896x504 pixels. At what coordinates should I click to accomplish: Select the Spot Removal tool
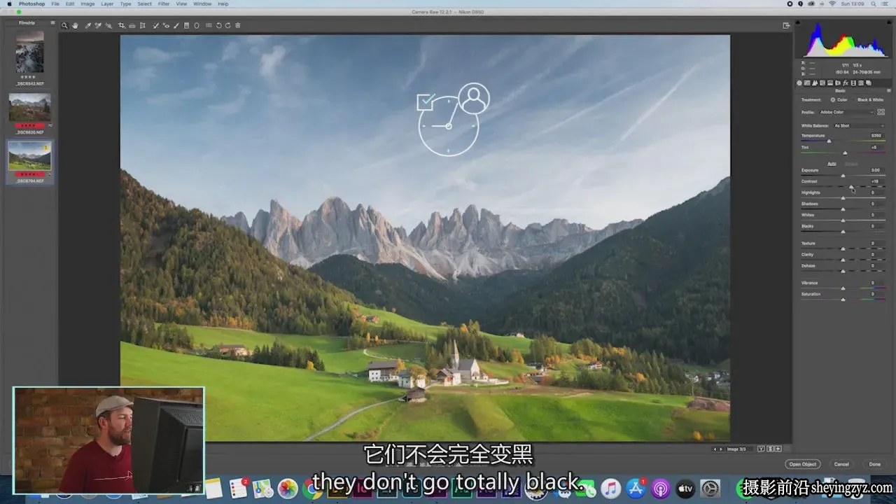[155, 25]
